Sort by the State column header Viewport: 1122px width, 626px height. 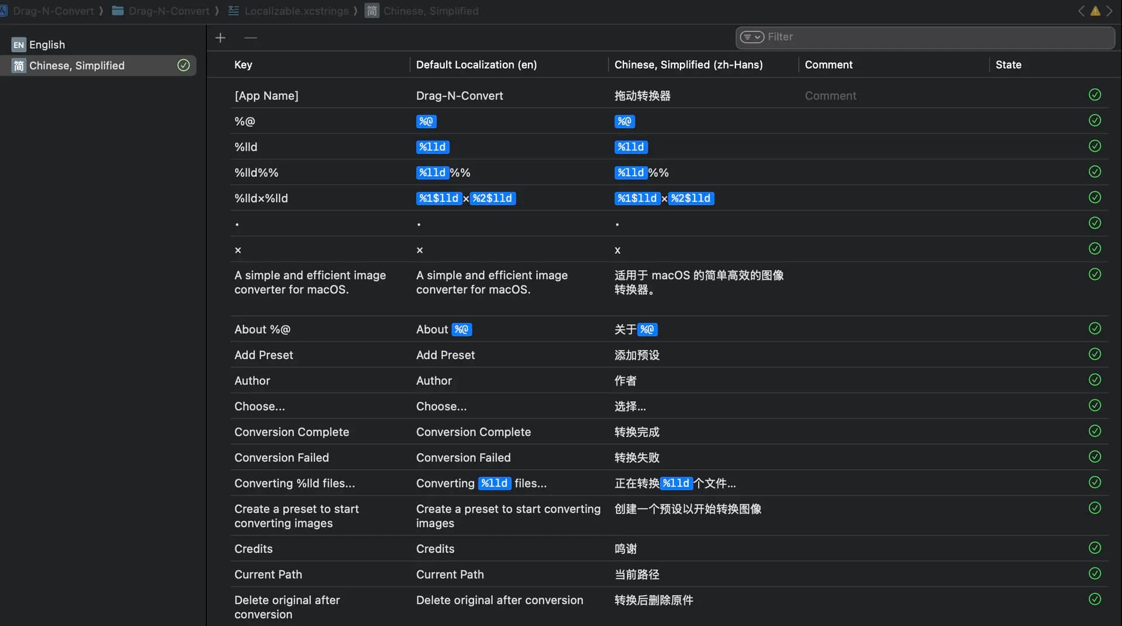(x=1008, y=65)
